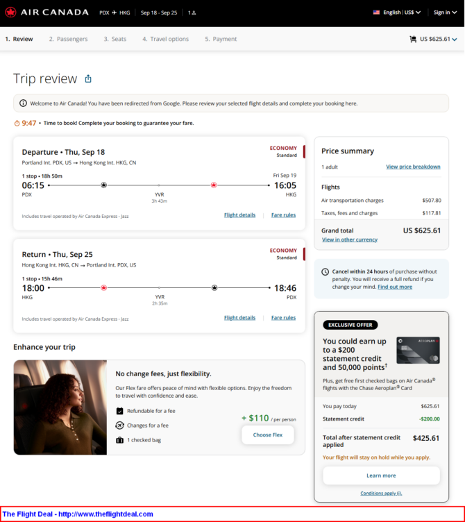Select the Choose Flex button

point(268,435)
